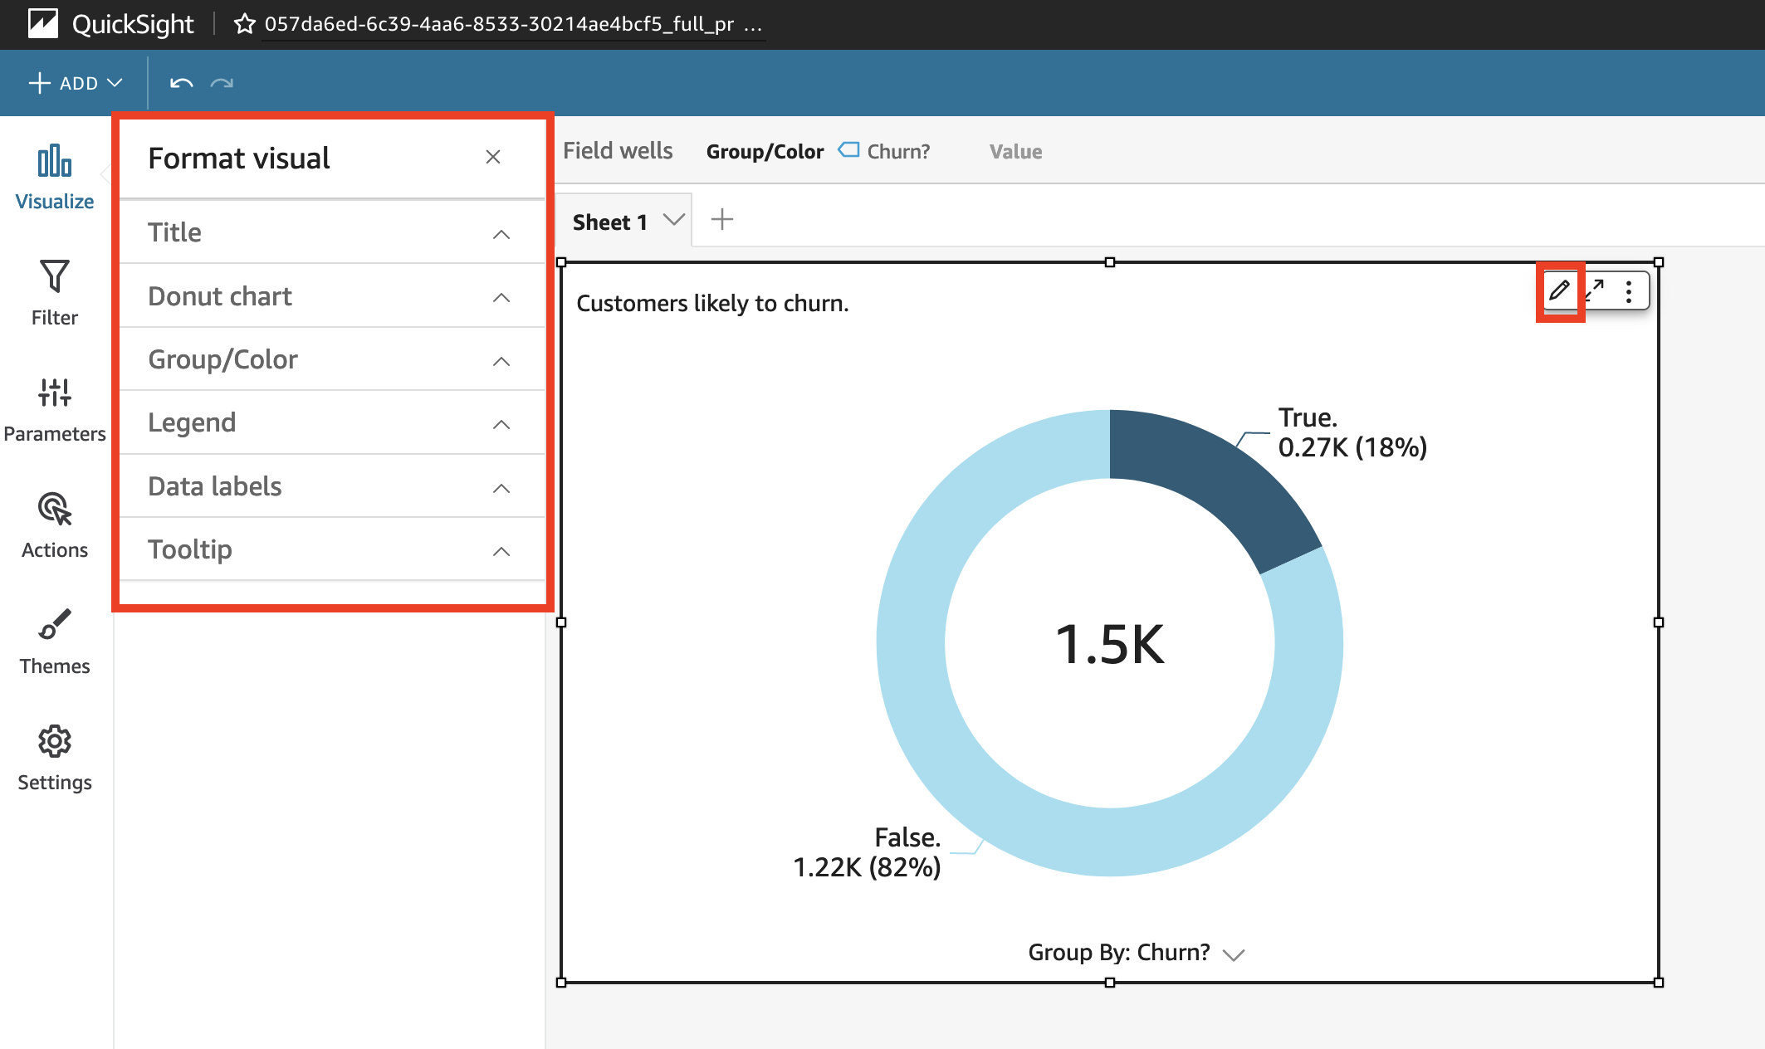Select the Sheet 1 tab
The height and width of the screenshot is (1049, 1765).
[x=610, y=222]
